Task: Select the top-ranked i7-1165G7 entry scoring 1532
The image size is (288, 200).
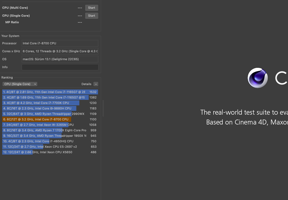Action: (50, 92)
